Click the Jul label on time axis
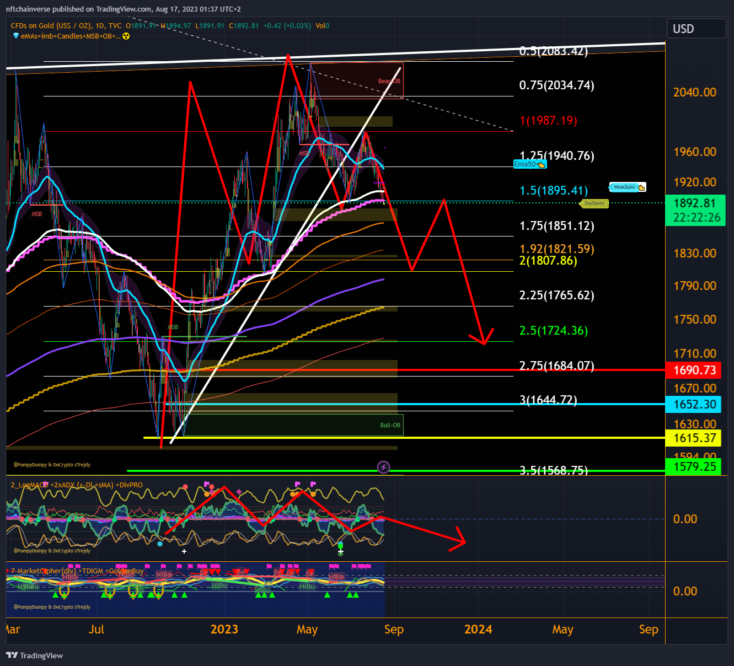Viewport: 734px width, 666px height. pos(97,630)
